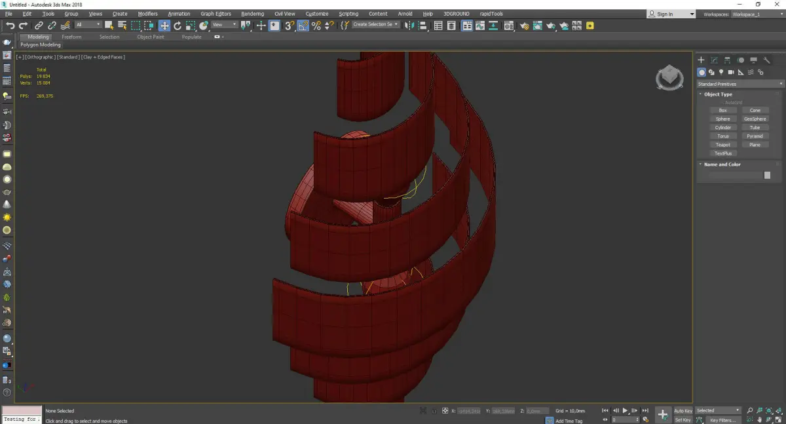Image resolution: width=786 pixels, height=424 pixels.
Task: Open key filter 'Selected' dropdown
Action: click(718, 410)
